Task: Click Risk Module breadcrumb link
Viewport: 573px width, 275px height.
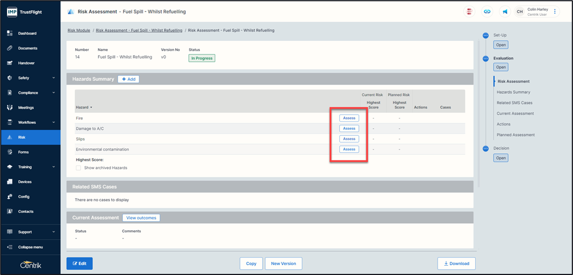Action: (x=79, y=31)
